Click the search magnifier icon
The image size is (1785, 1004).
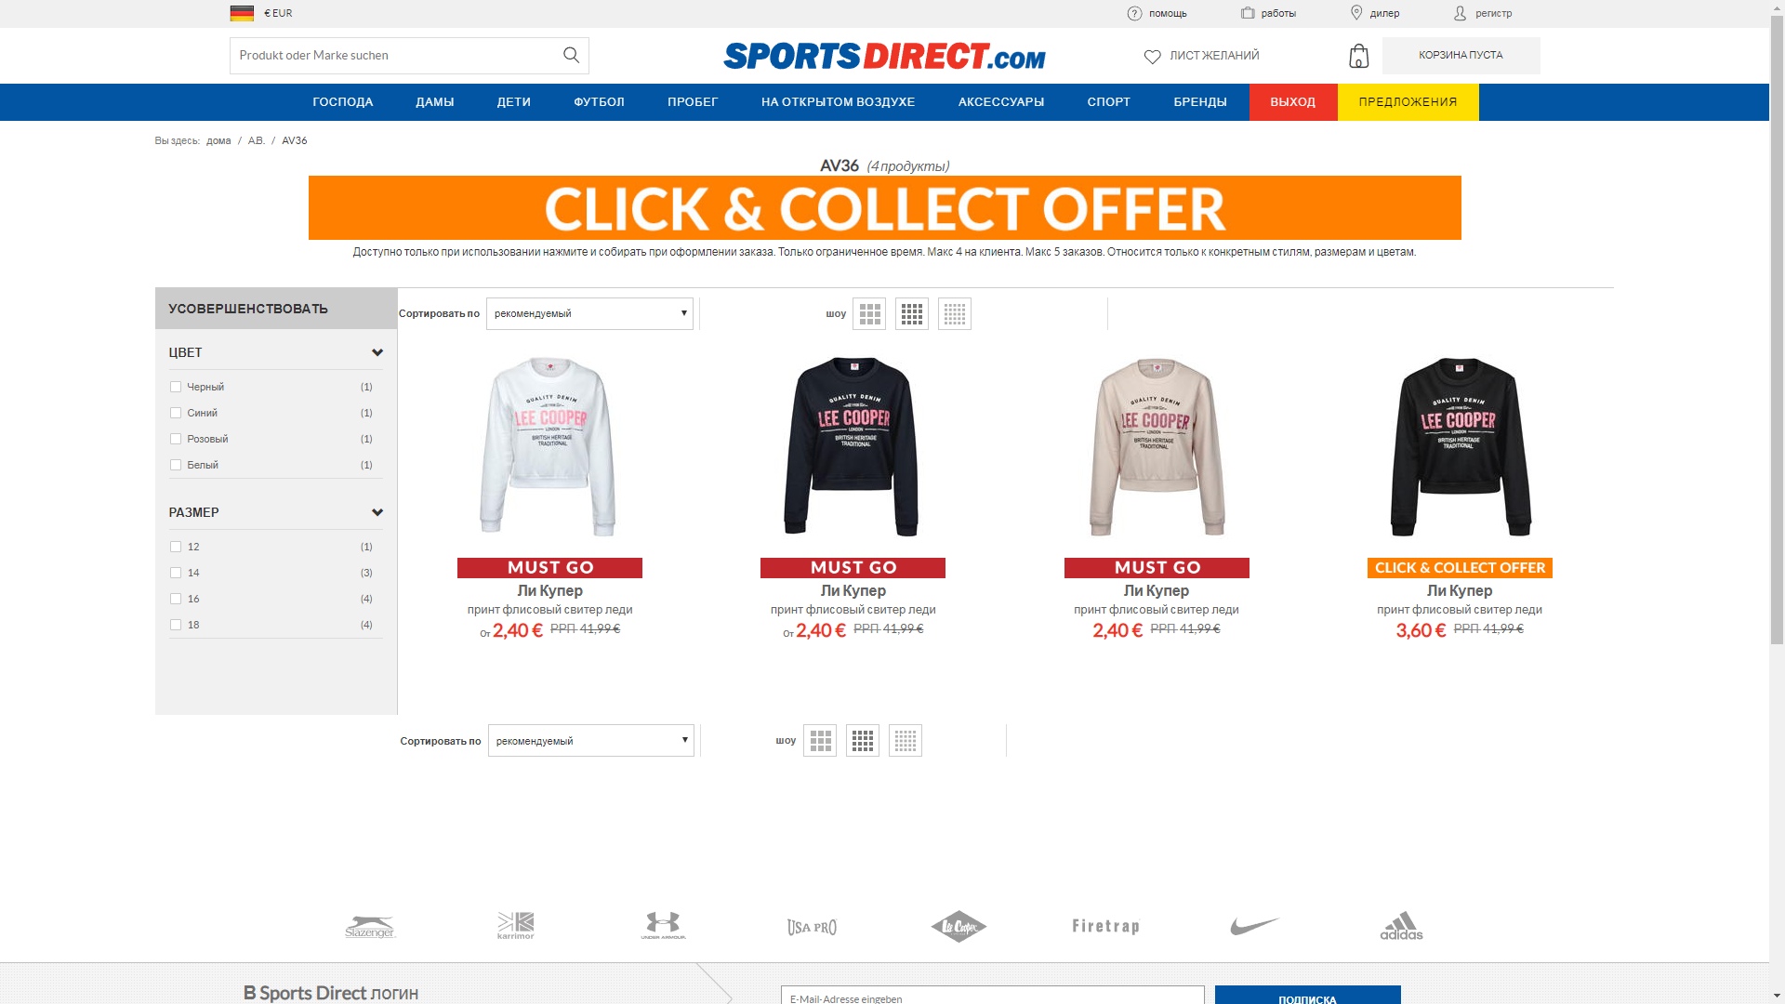click(571, 55)
